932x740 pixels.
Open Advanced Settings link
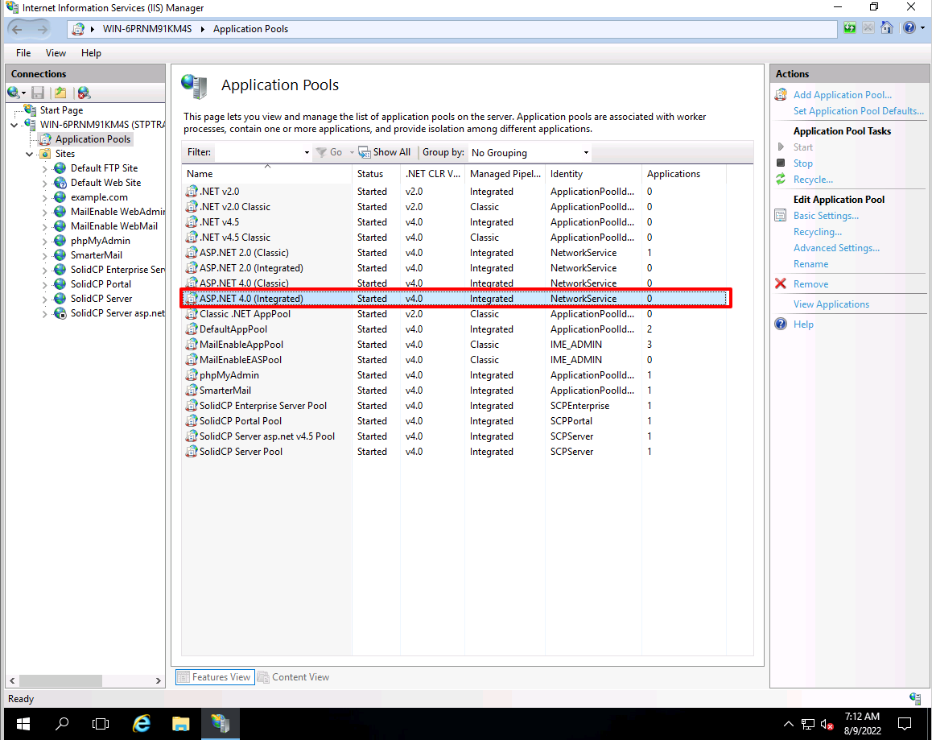tap(836, 248)
